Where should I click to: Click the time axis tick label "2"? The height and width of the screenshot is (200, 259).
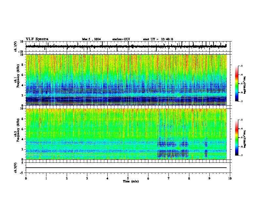[x=67, y=178]
